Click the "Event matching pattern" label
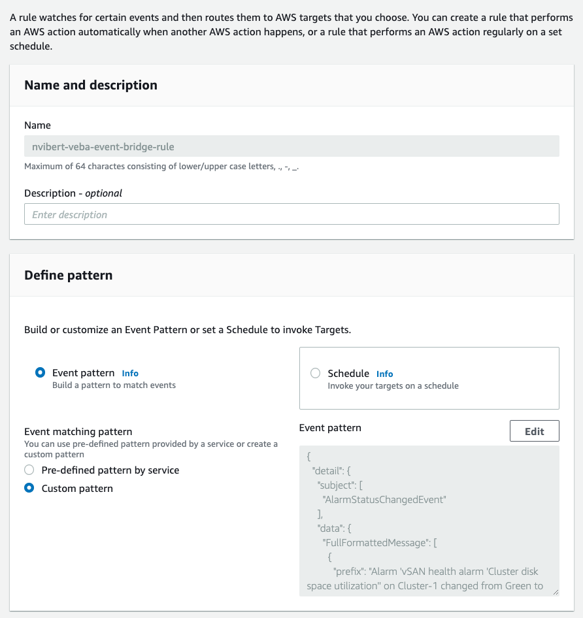Screen dimensions: 583x618 pyautogui.click(x=78, y=431)
